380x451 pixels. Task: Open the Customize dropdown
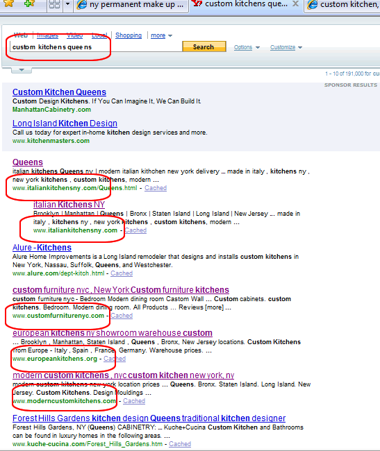point(286,47)
